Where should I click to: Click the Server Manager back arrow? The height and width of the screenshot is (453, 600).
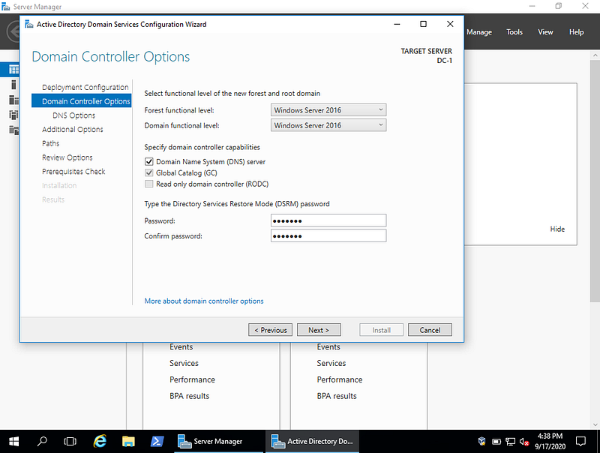pyautogui.click(x=13, y=31)
